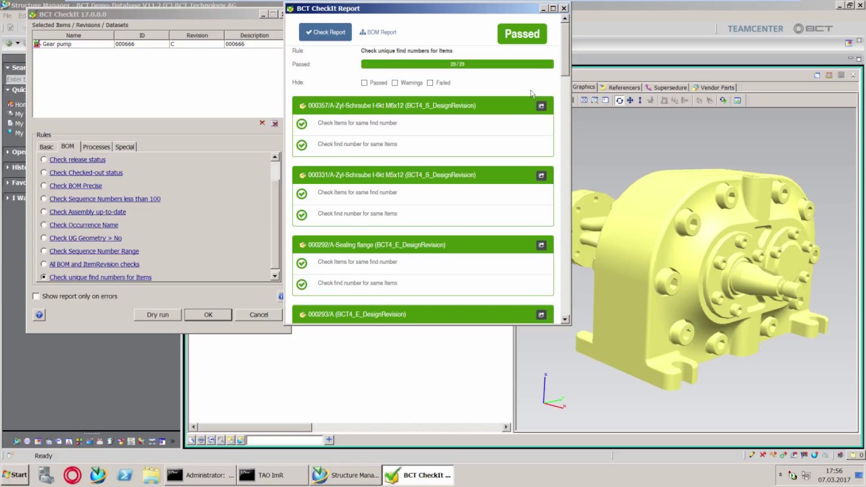
Task: Select the 'Check Sequence Number Range' radio
Action: 44,251
